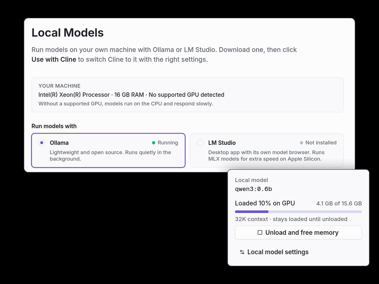Click Unload and free memory

click(x=298, y=233)
